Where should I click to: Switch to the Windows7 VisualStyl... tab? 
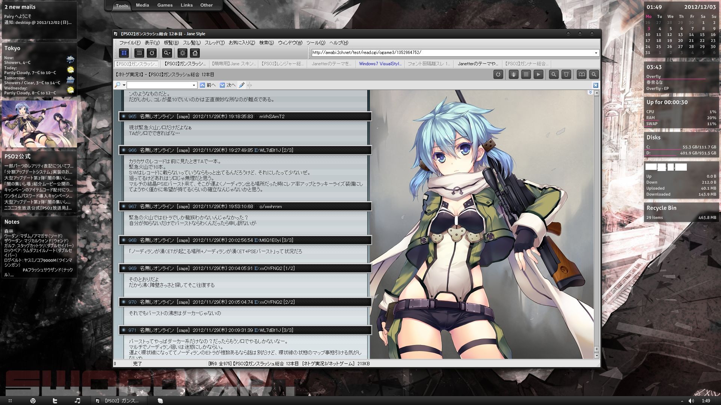(x=380, y=64)
